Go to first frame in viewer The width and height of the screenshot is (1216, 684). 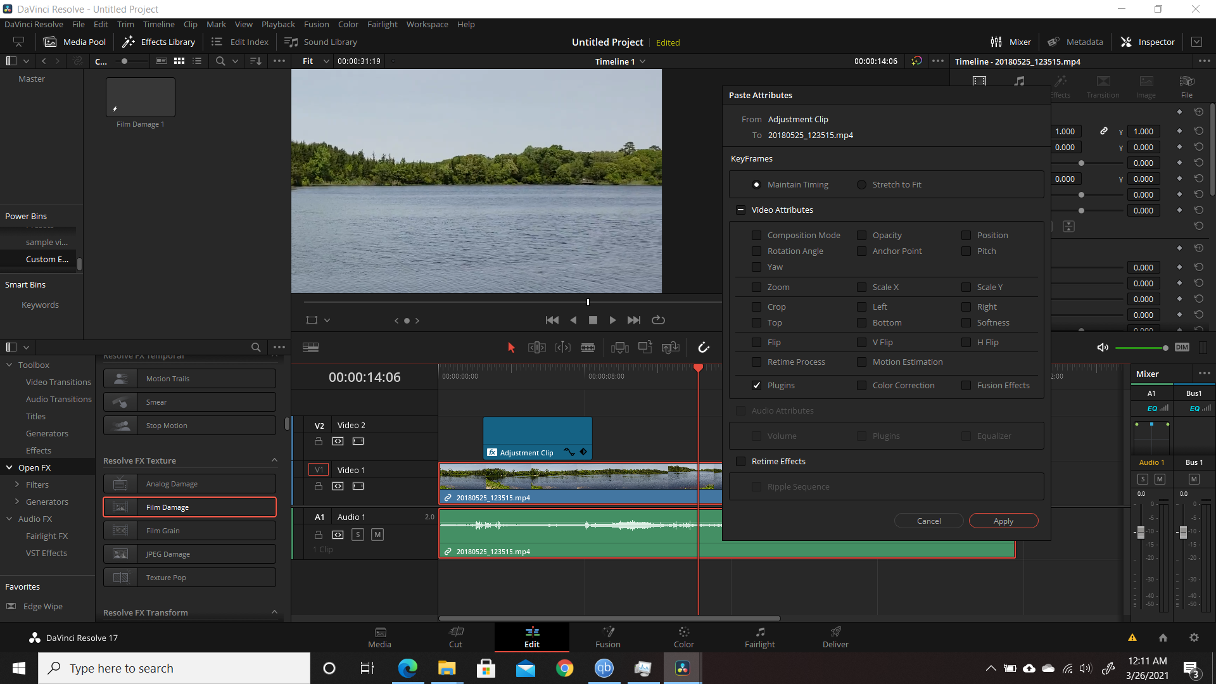tap(552, 320)
